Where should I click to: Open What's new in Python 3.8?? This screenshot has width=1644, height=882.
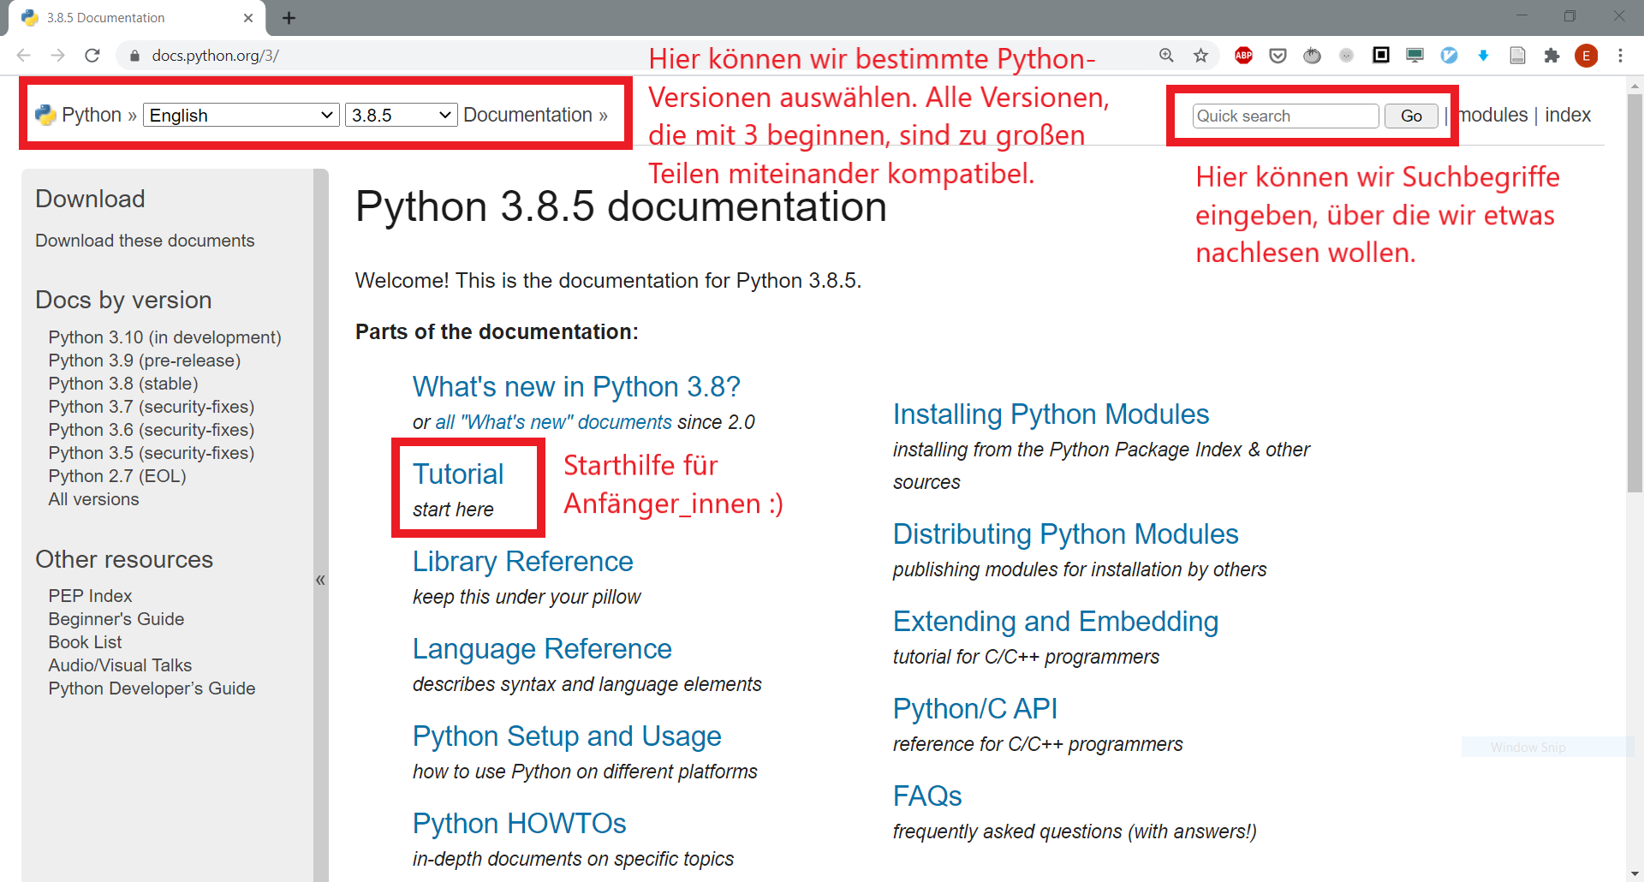click(x=576, y=387)
